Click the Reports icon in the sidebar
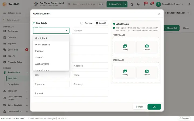194x121 pixels. [x=5, y=56]
